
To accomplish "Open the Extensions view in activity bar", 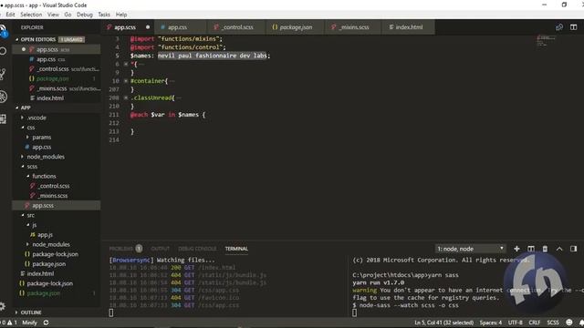I will point(3,119).
